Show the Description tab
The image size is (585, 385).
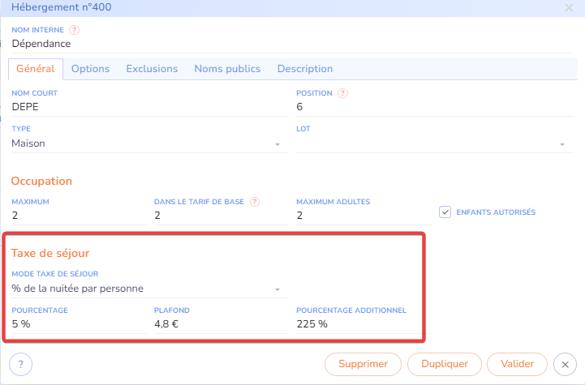[x=305, y=69]
